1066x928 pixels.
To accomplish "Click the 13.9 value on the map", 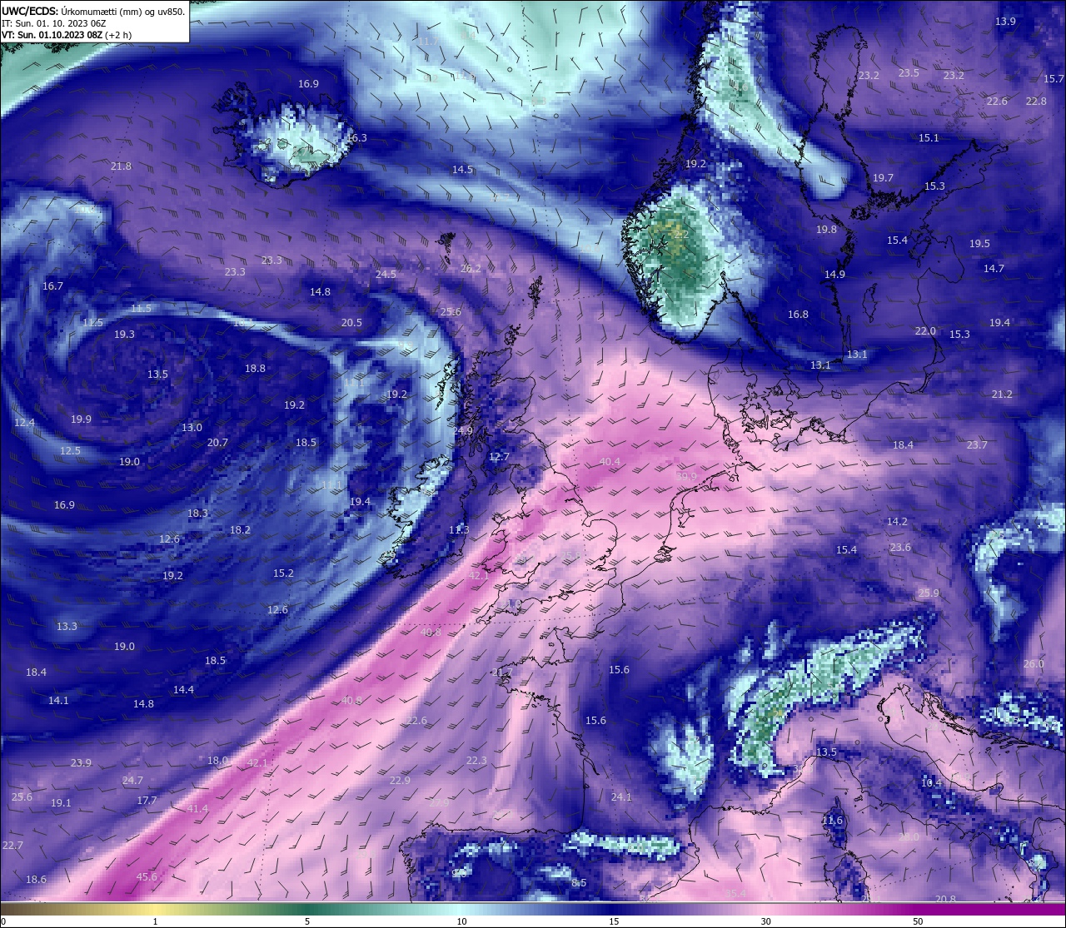I will click(1006, 22).
